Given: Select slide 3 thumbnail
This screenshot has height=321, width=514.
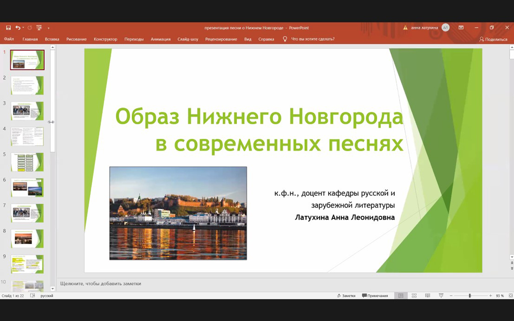Looking at the screenshot, I should pyautogui.click(x=27, y=111).
